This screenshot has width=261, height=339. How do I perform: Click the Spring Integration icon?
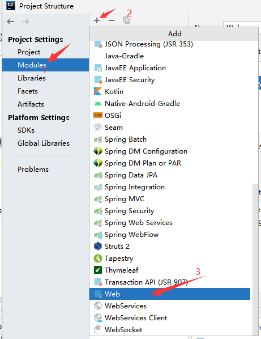pos(98,187)
